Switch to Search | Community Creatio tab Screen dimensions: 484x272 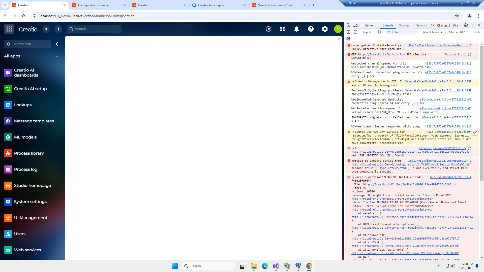(x=279, y=5)
